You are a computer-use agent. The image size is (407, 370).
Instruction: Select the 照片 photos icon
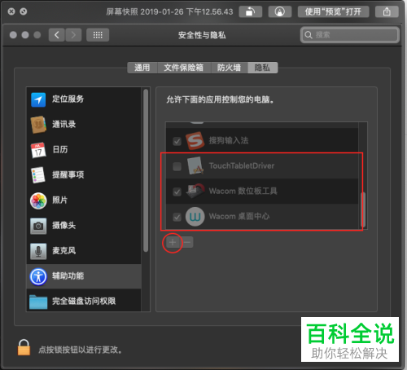(x=38, y=200)
